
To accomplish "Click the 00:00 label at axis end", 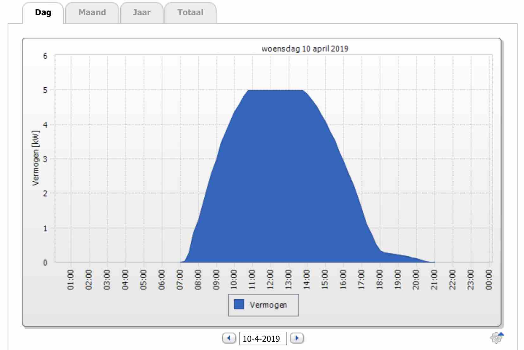I will coord(489,279).
